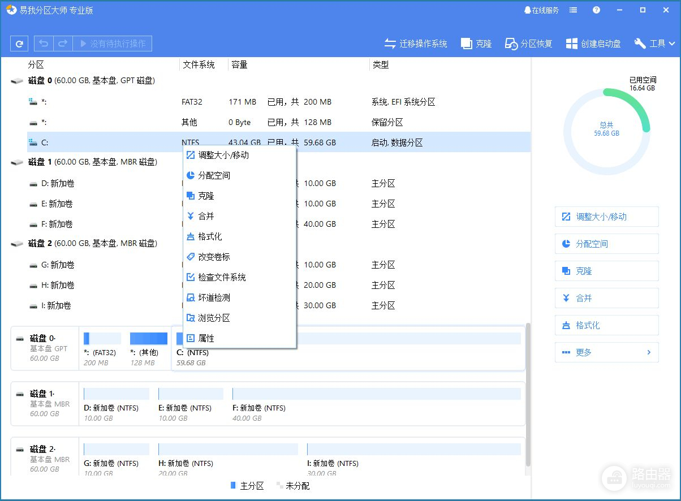681x501 pixels.
Task: Open the list menu icon in title bar
Action: (x=574, y=10)
